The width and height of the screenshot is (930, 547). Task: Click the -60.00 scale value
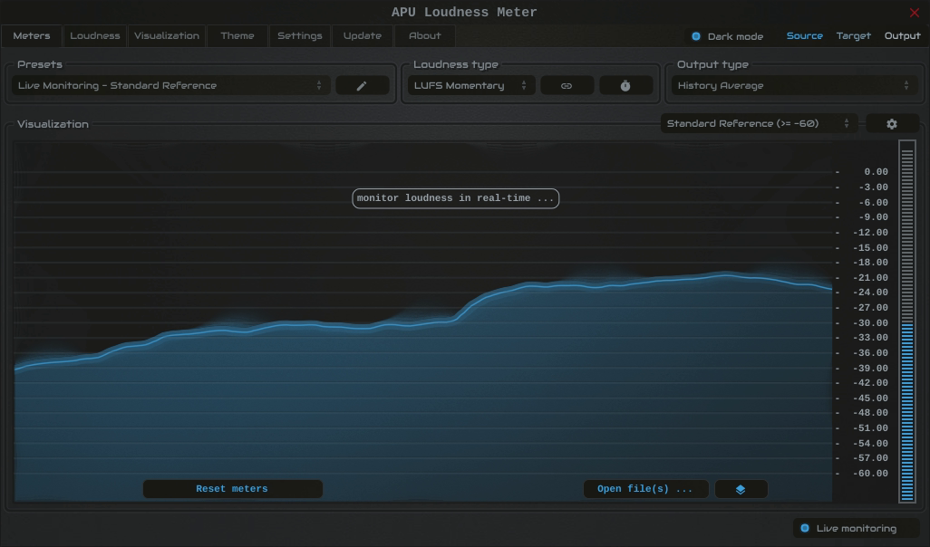(871, 474)
